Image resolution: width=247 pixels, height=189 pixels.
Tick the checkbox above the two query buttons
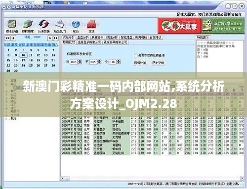coord(136,55)
